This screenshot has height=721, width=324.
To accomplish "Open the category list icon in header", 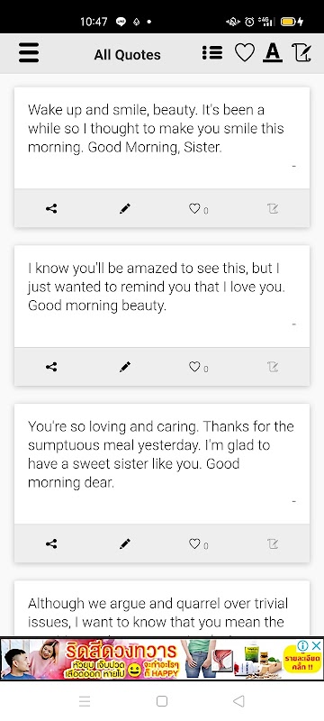I will [x=212, y=53].
